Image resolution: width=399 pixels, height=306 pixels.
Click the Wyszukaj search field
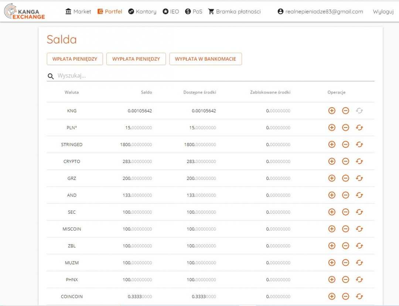pyautogui.click(x=214, y=76)
